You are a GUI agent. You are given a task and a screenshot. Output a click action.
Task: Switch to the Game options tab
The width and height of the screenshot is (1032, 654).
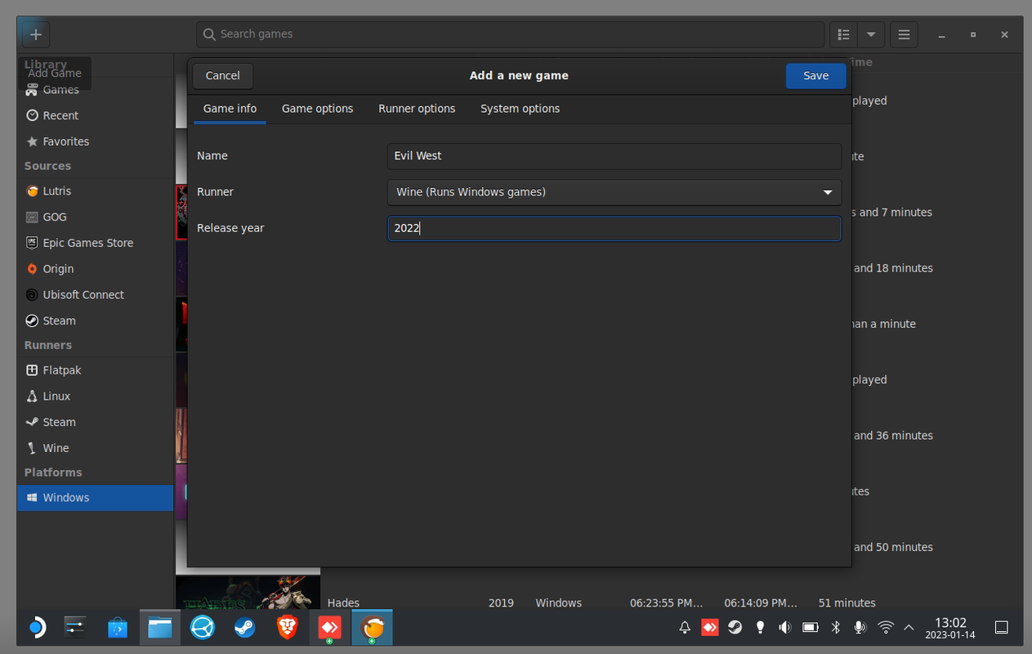pos(317,108)
